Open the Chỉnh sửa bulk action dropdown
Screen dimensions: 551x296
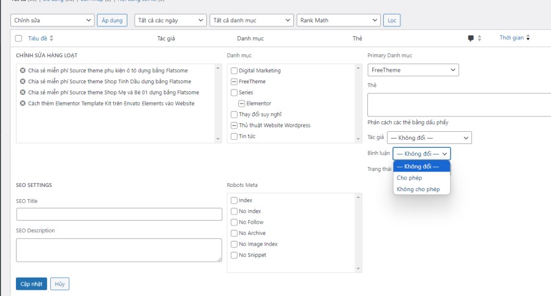pyautogui.click(x=52, y=20)
